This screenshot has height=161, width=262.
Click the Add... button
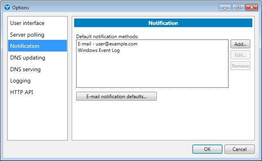tap(240, 44)
